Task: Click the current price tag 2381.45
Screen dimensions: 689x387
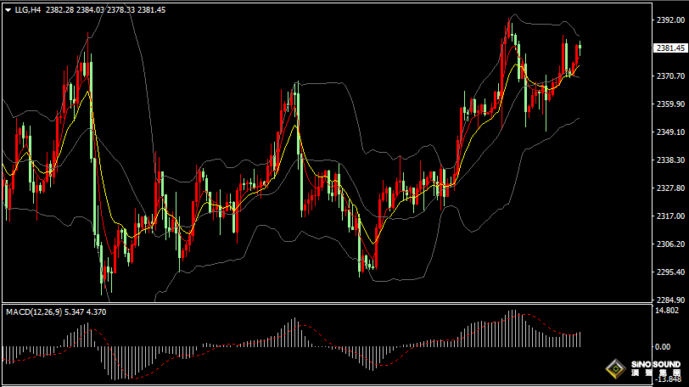Action: 669,48
